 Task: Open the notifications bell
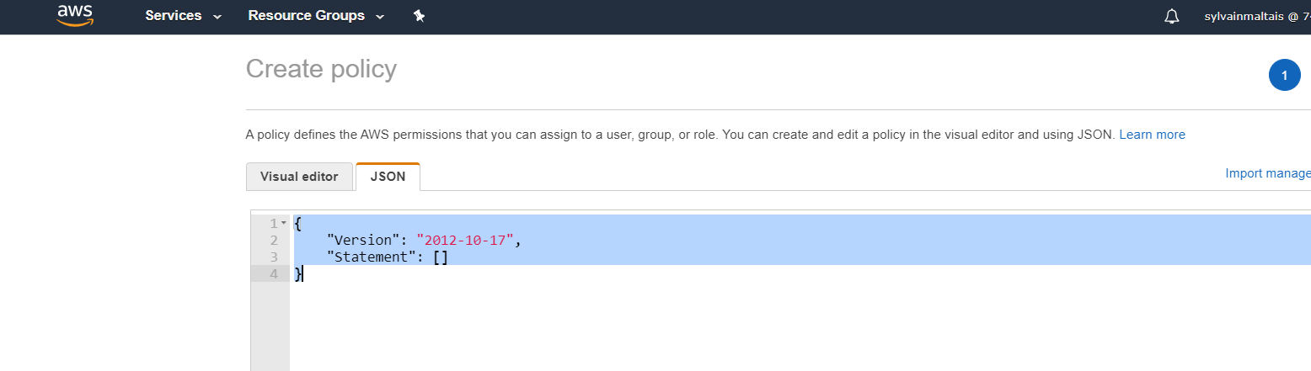[1171, 16]
